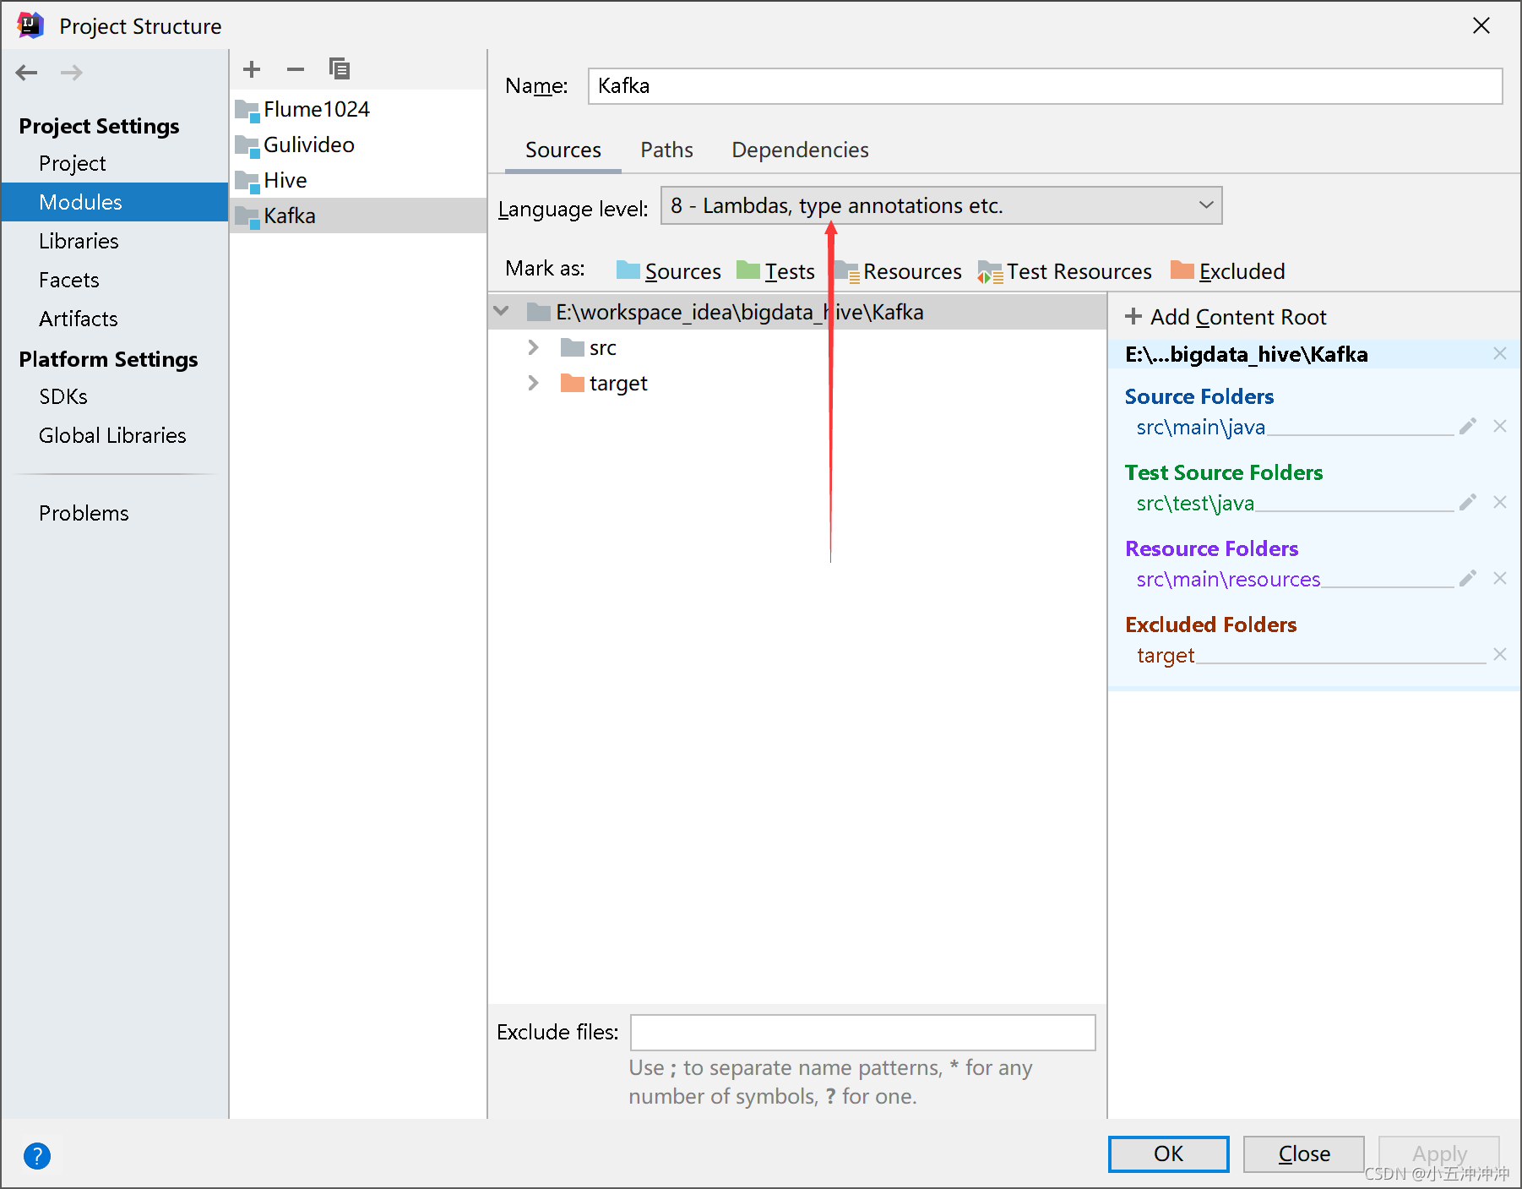Viewport: 1522px width, 1189px height.
Task: Select the Kafka module
Action: [x=358, y=215]
